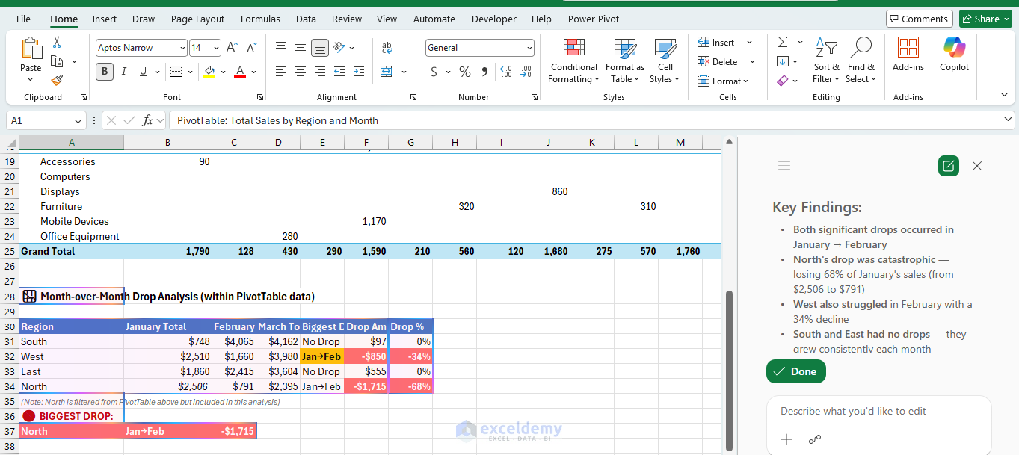Image resolution: width=1019 pixels, height=455 pixels.
Task: Click the Percent Style icon
Action: (465, 72)
